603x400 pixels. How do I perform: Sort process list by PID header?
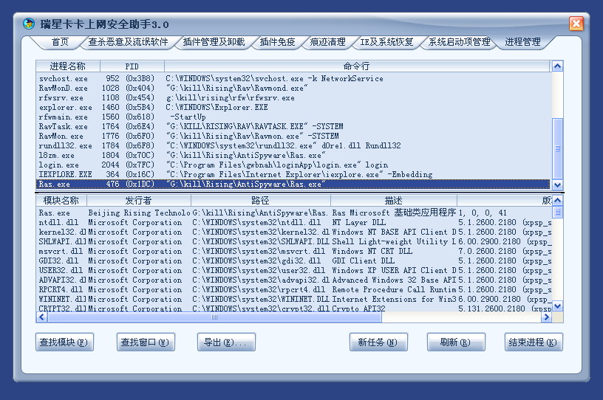(x=132, y=66)
